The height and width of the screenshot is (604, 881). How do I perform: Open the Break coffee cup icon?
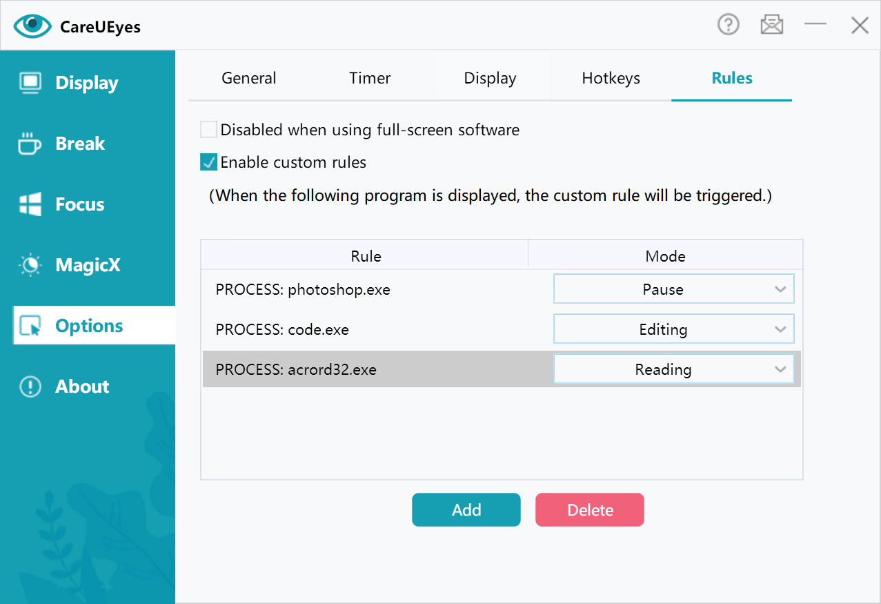(30, 144)
